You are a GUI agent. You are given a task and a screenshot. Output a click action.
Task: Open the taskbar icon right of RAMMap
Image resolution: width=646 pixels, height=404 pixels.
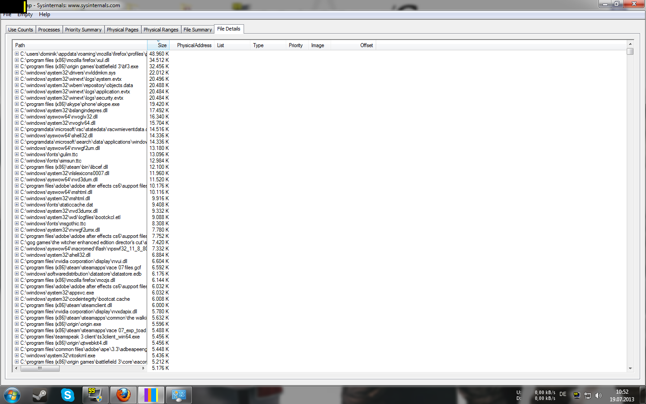click(179, 395)
